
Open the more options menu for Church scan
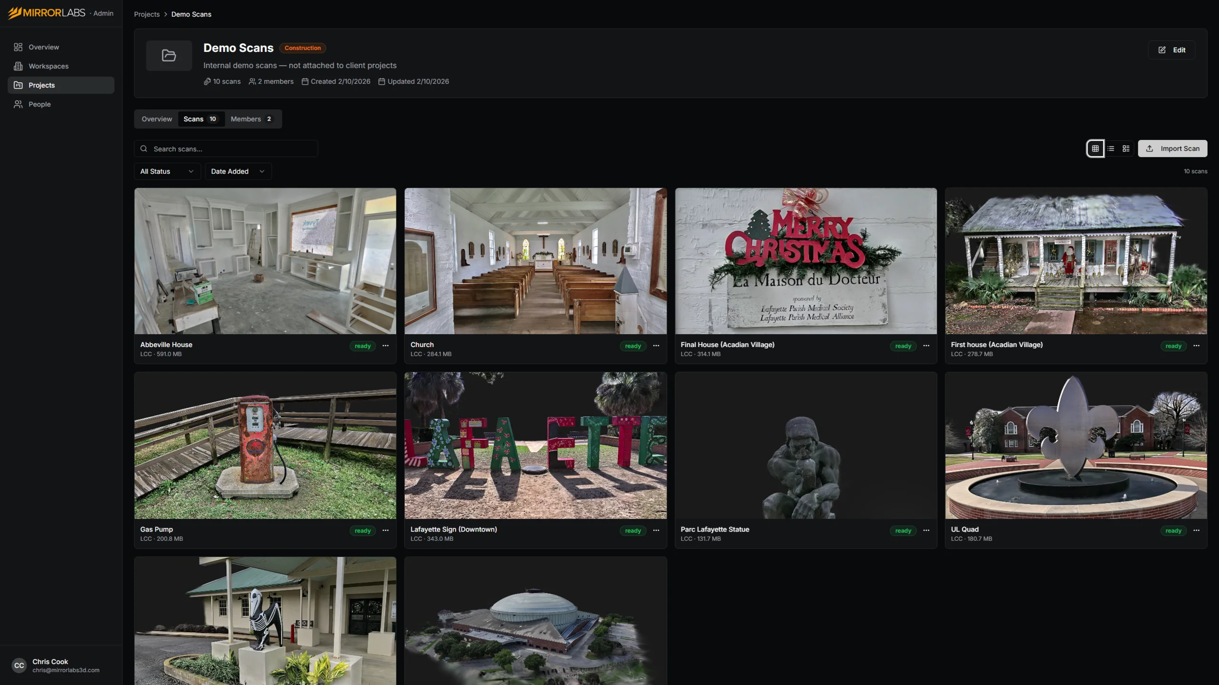[x=656, y=346]
